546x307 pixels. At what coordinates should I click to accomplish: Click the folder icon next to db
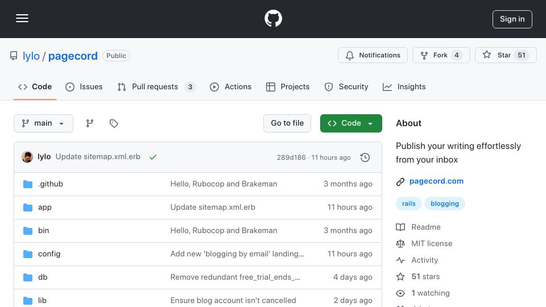click(28, 277)
